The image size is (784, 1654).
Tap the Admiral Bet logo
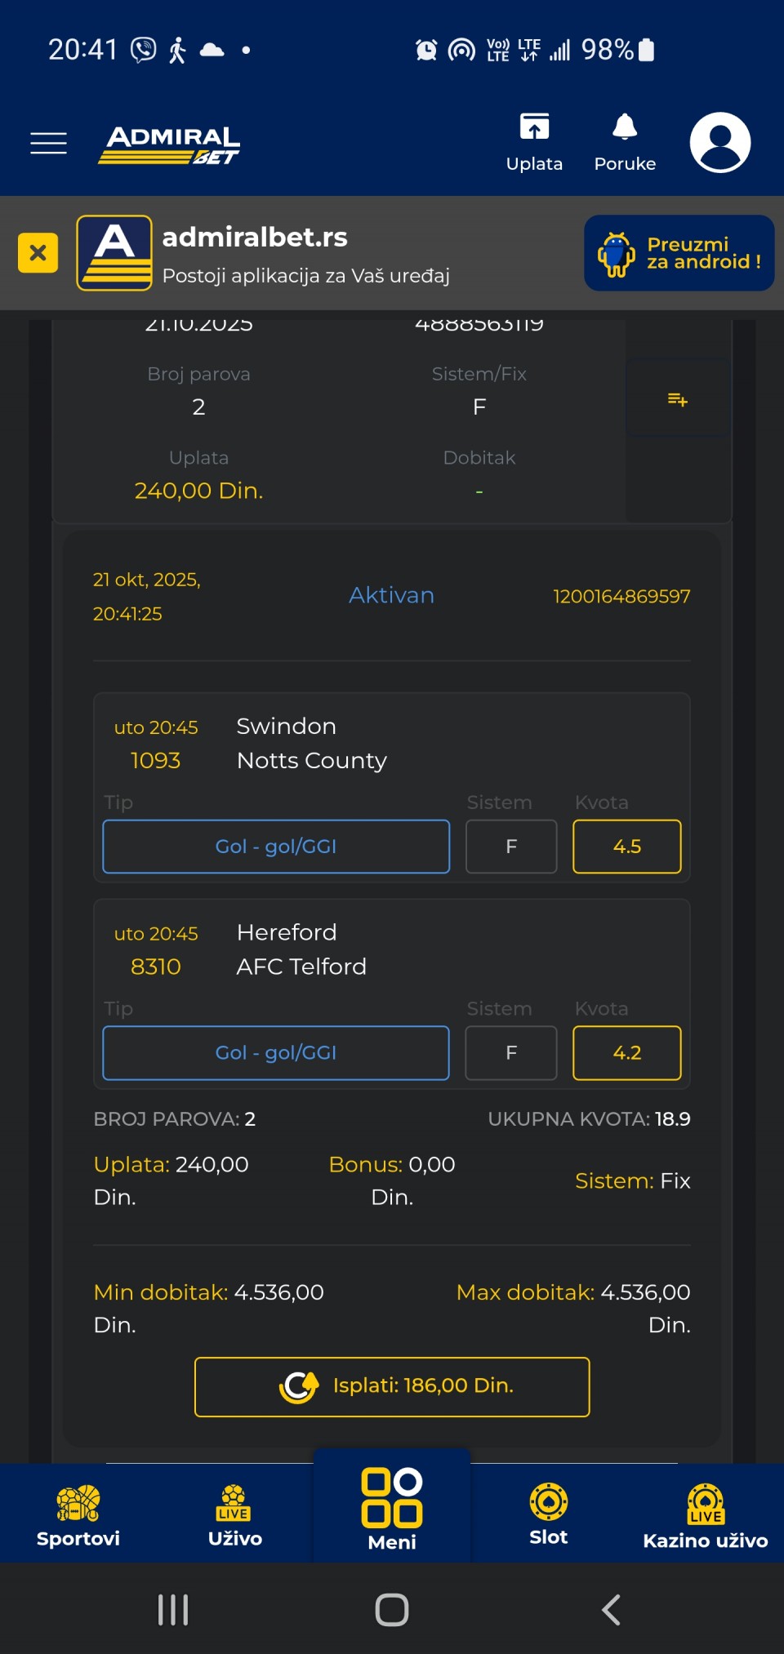[x=171, y=145]
